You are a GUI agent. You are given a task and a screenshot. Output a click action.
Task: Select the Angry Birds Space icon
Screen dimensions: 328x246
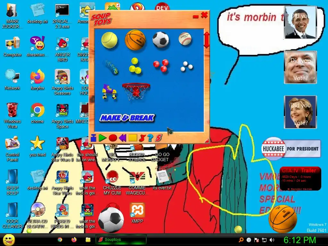pos(62,116)
